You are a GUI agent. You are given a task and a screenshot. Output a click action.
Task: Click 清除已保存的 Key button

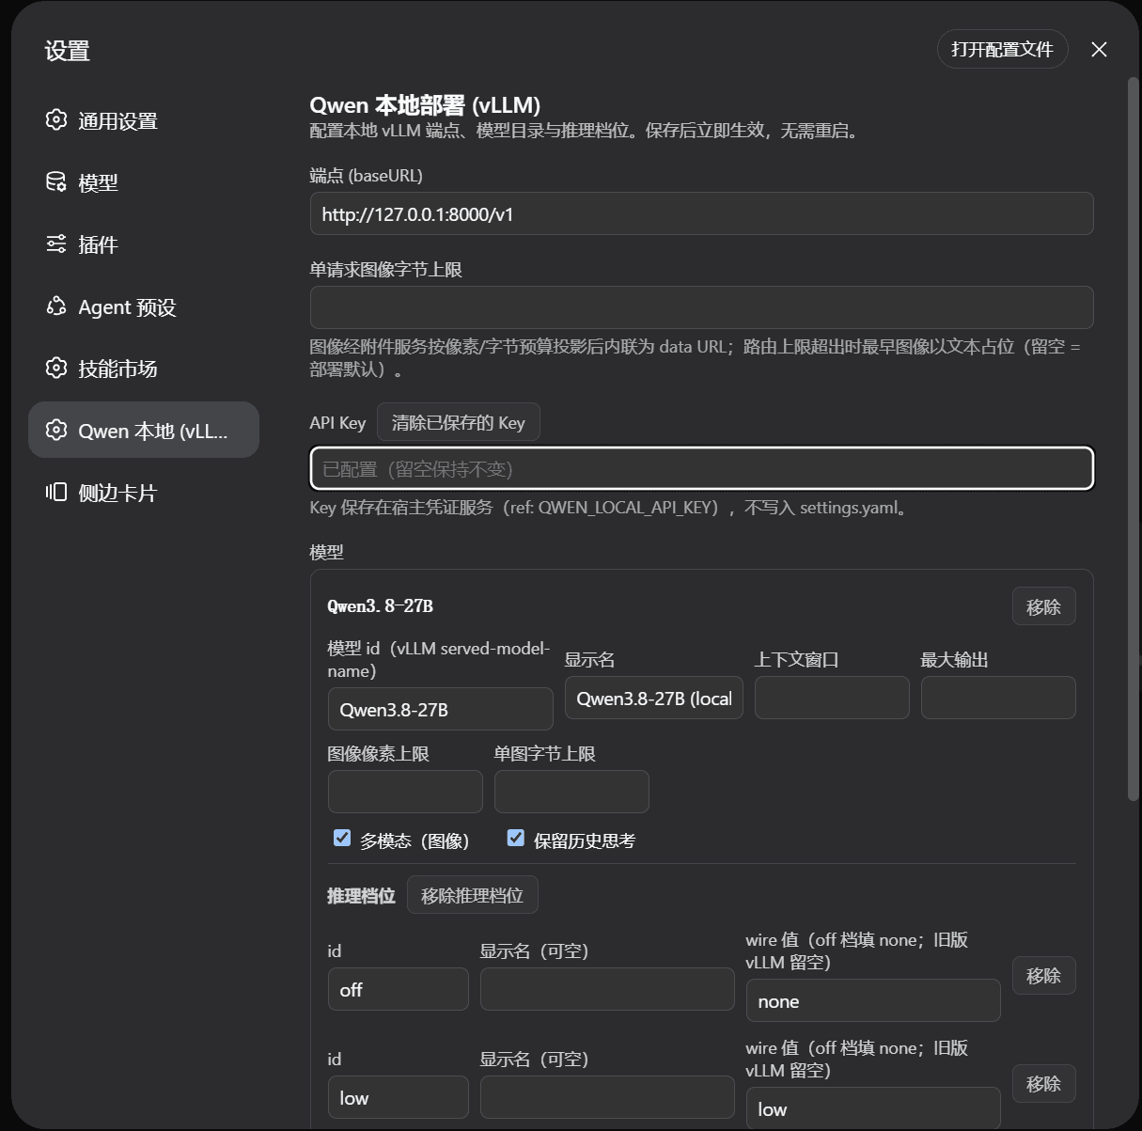pyautogui.click(x=458, y=422)
